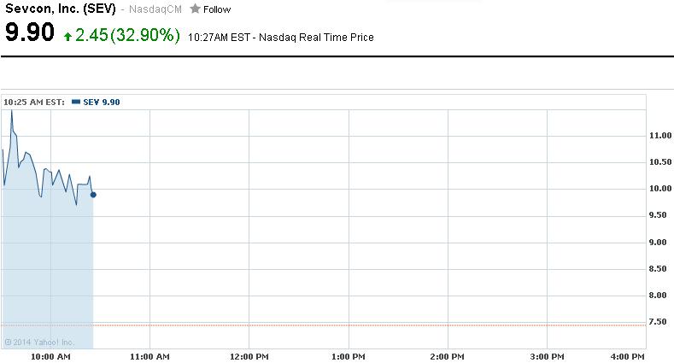Click the 1:00 PM time axis label
The image size is (674, 363).
pyautogui.click(x=349, y=356)
